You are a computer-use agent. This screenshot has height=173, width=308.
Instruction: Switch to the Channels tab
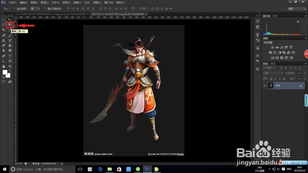click(x=273, y=64)
